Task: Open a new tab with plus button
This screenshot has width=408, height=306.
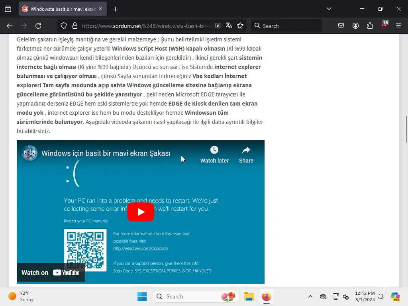Action: (x=115, y=9)
